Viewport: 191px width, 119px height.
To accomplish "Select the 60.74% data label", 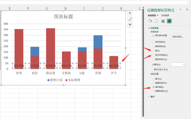I will pyautogui.click(x=98, y=66).
